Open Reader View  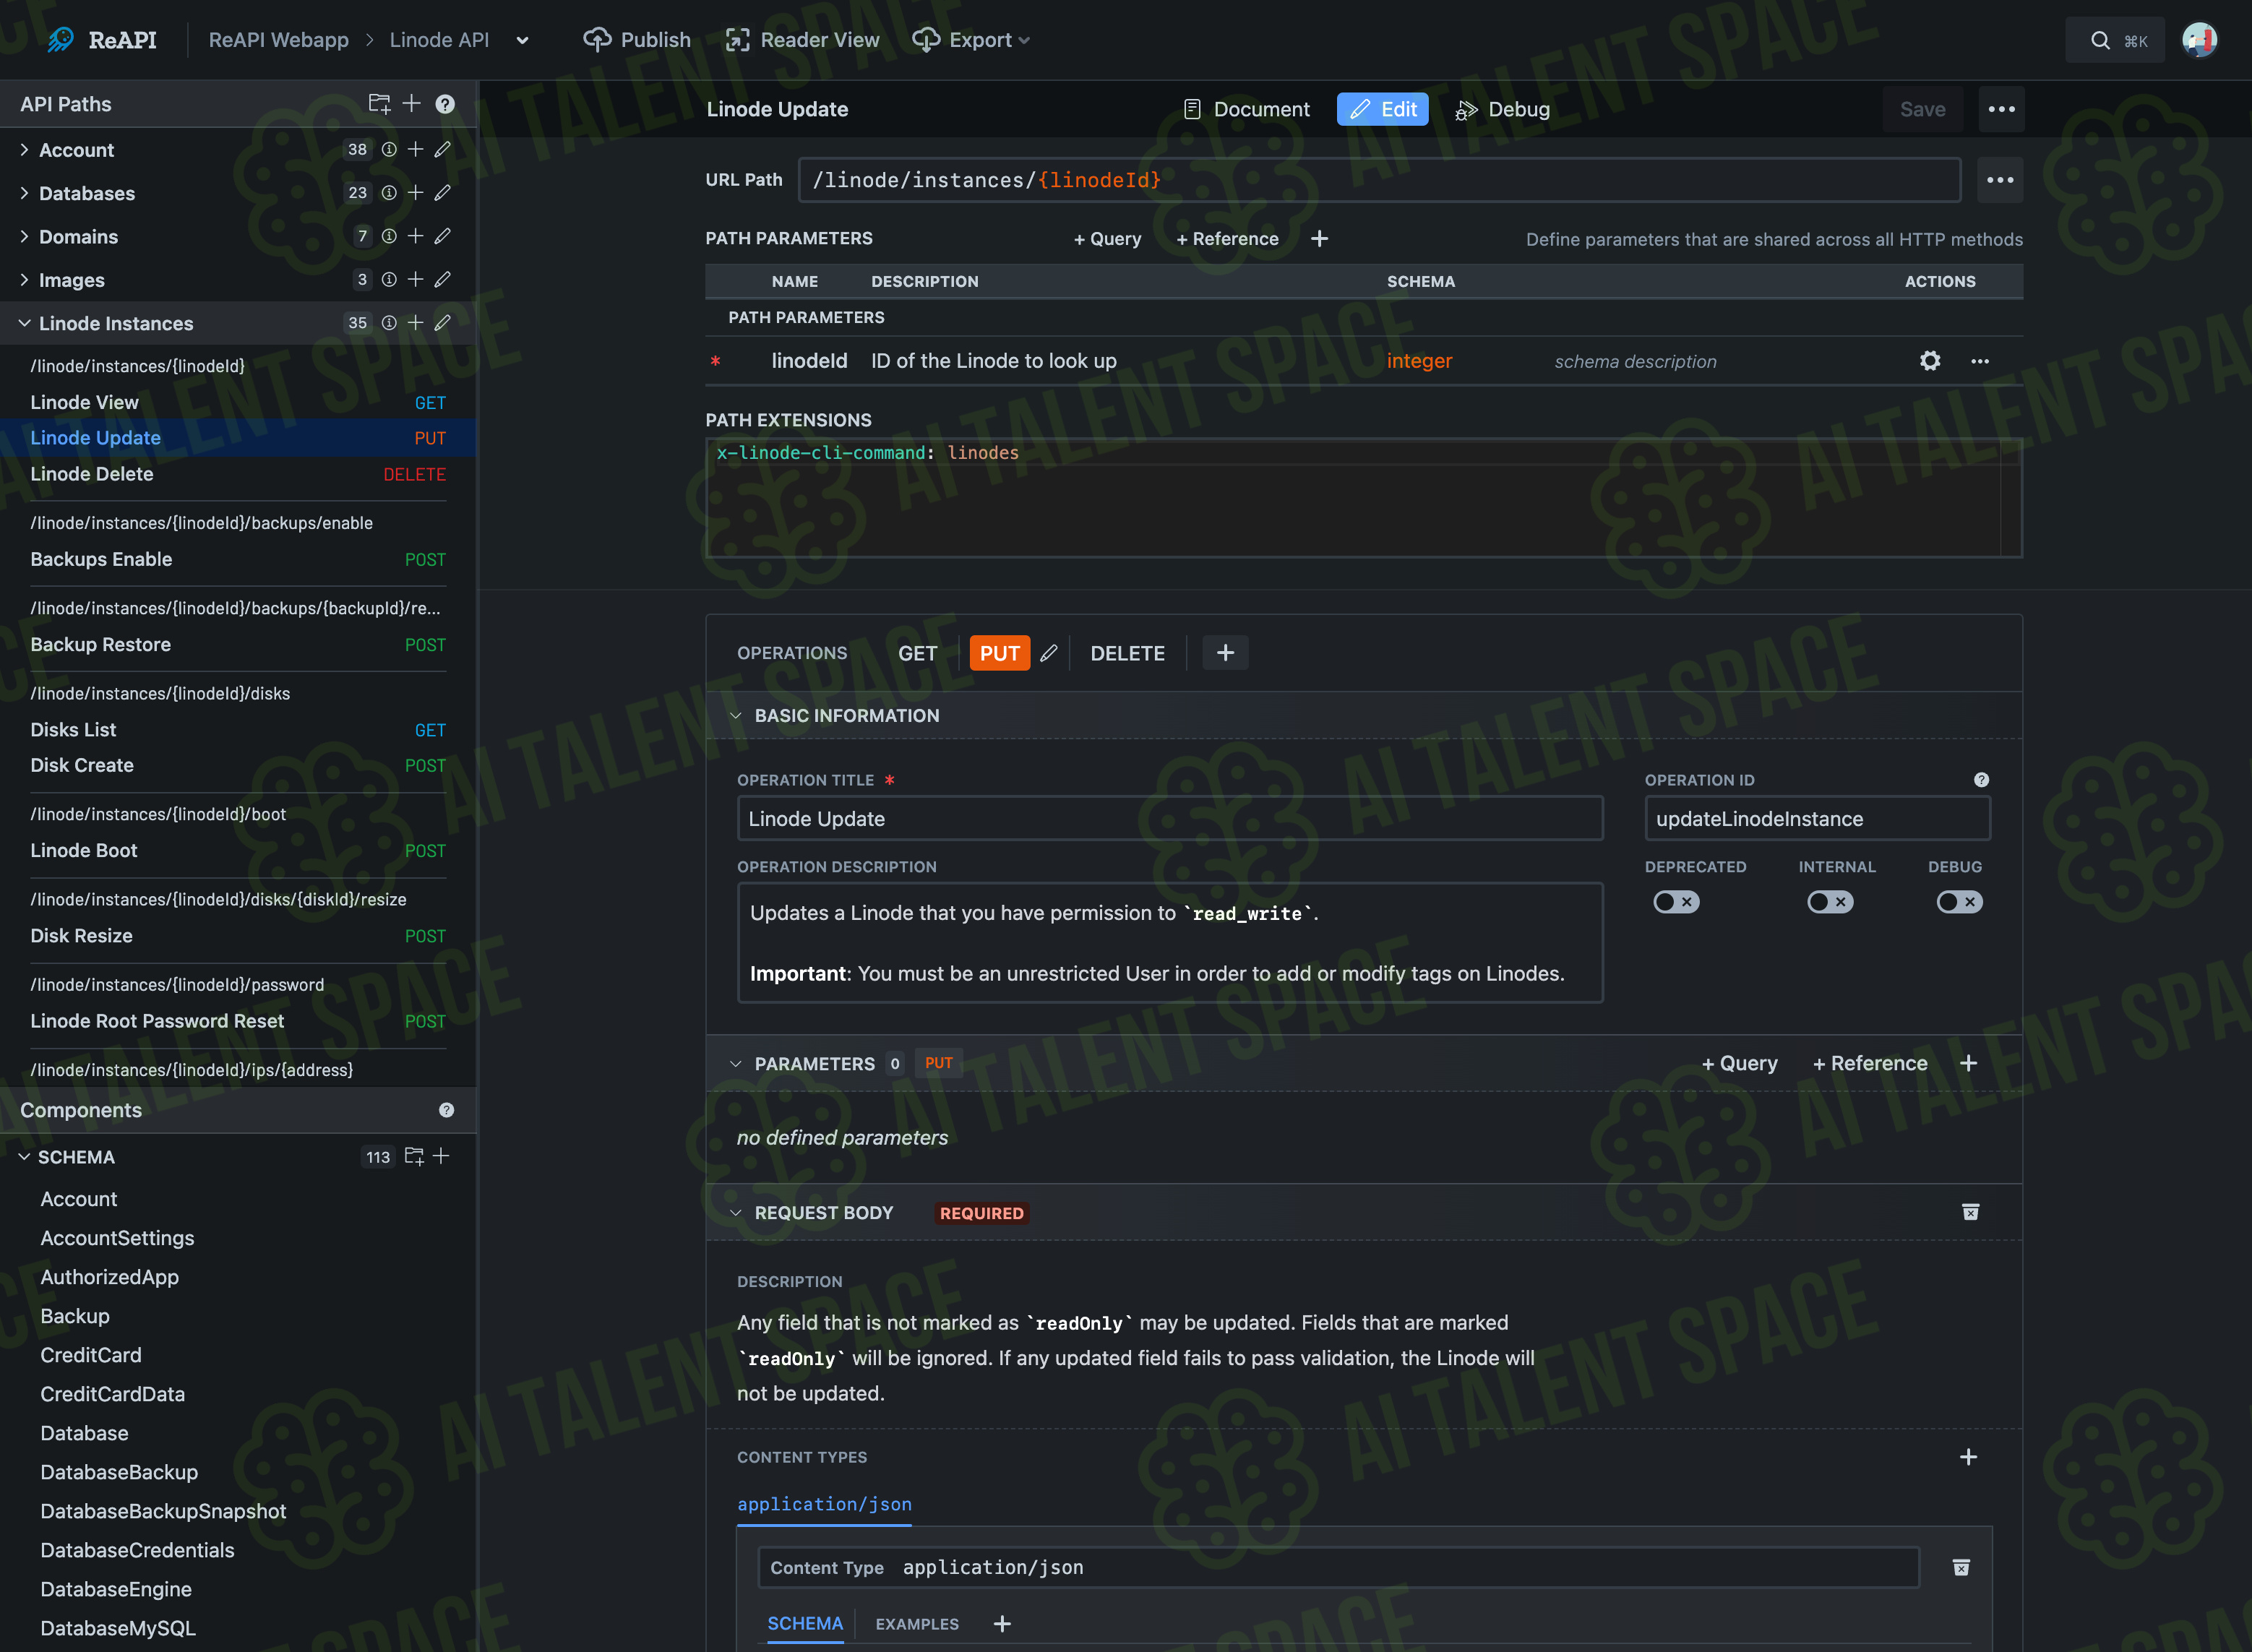click(802, 40)
